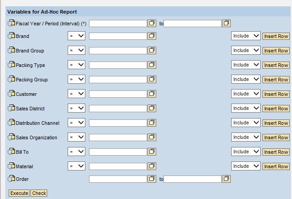The image size is (292, 199).
Task: Open value help for Brand field
Action: (x=152, y=36)
